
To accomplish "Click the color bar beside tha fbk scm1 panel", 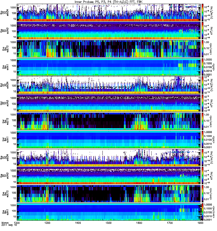I will coord(203,67).
